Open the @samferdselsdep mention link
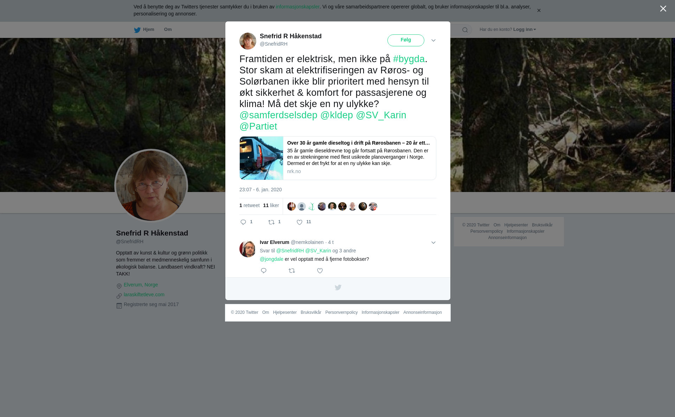 coord(278,115)
